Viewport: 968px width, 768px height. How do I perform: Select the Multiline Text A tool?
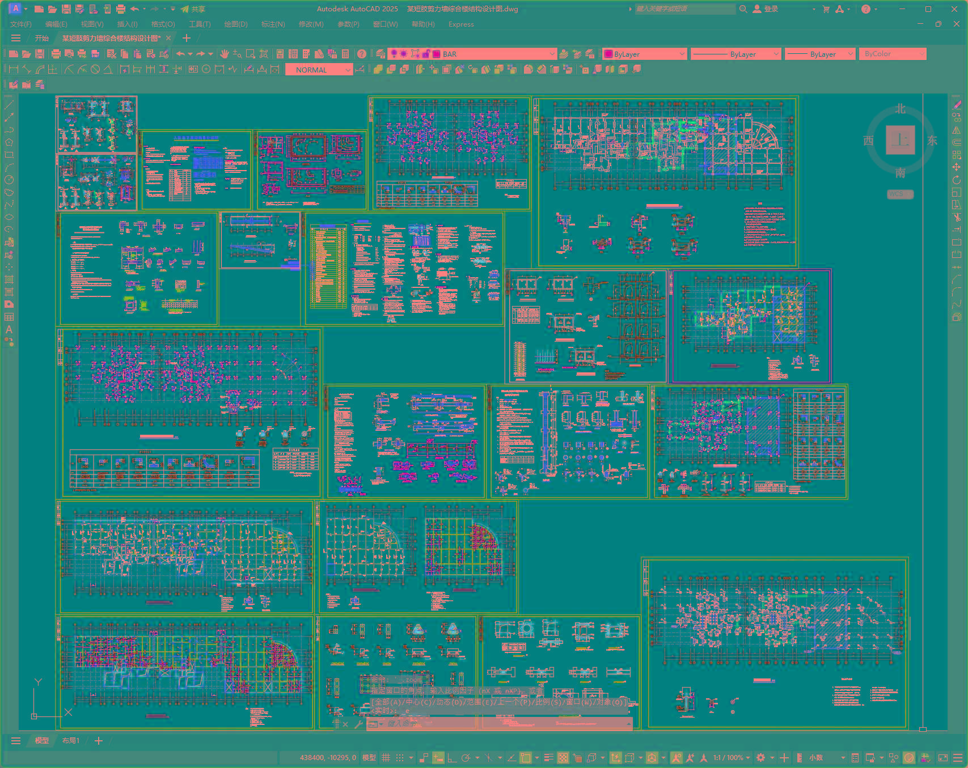[9, 329]
